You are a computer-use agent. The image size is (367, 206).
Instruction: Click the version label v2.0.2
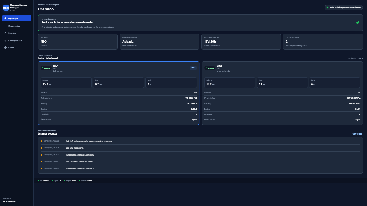click(x=13, y=10)
